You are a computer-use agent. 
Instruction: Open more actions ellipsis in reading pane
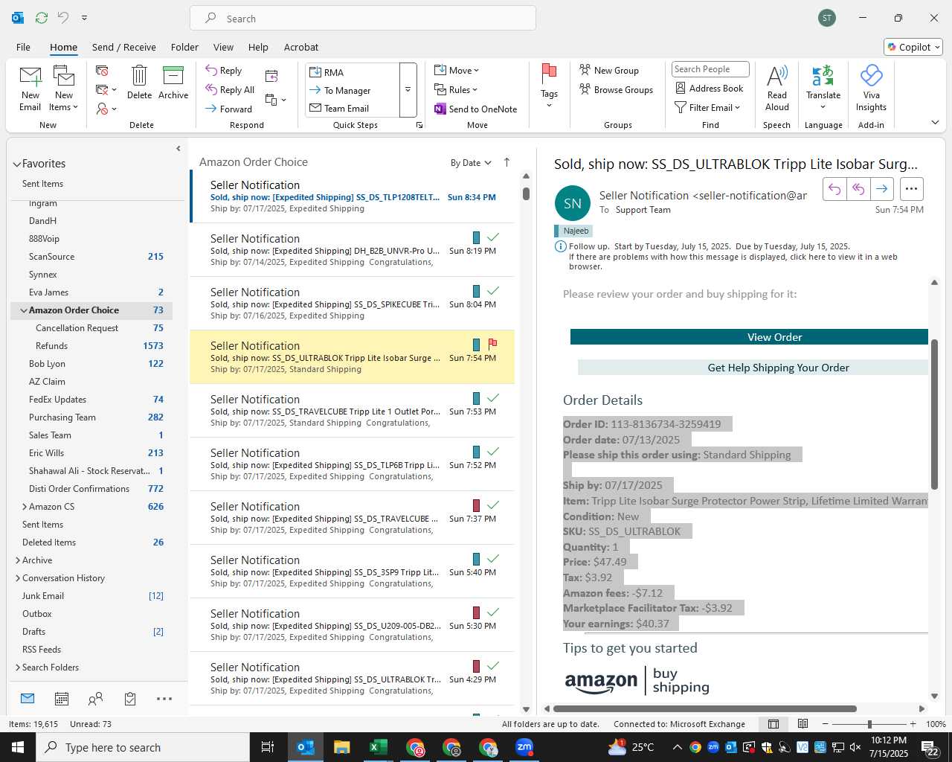[x=912, y=189]
